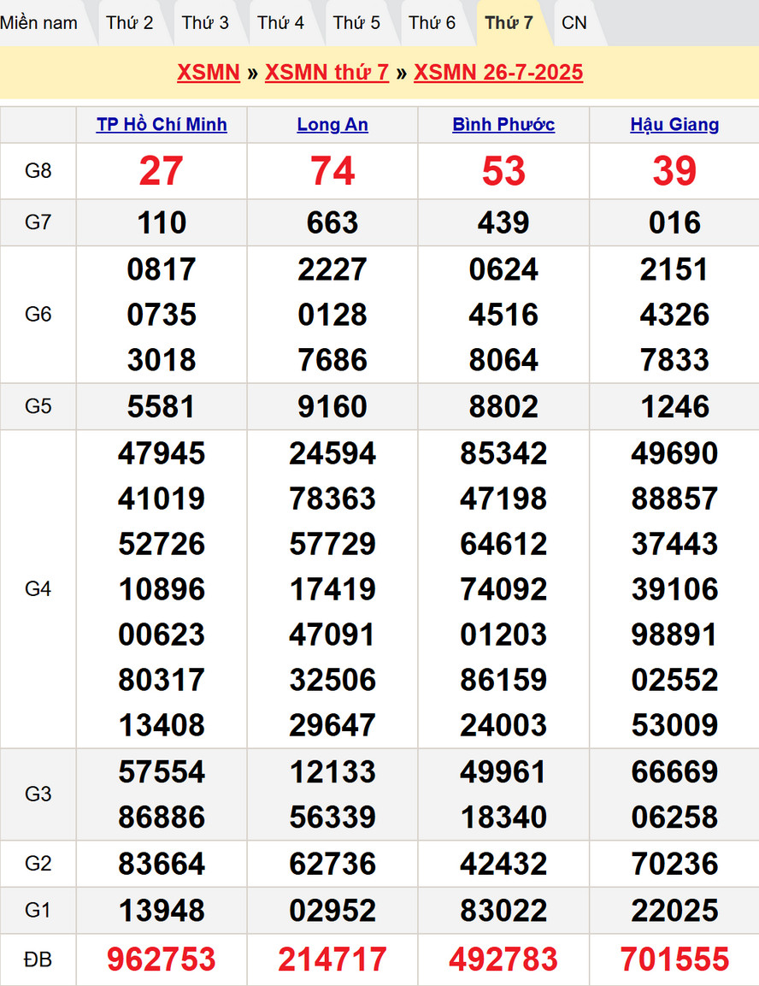Viewport: 759px width, 986px height.
Task: Select the ĐB row label
Action: point(38,959)
